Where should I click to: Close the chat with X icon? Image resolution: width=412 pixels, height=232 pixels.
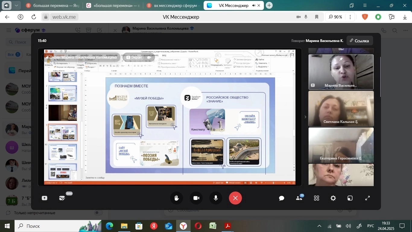pyautogui.click(x=115, y=31)
